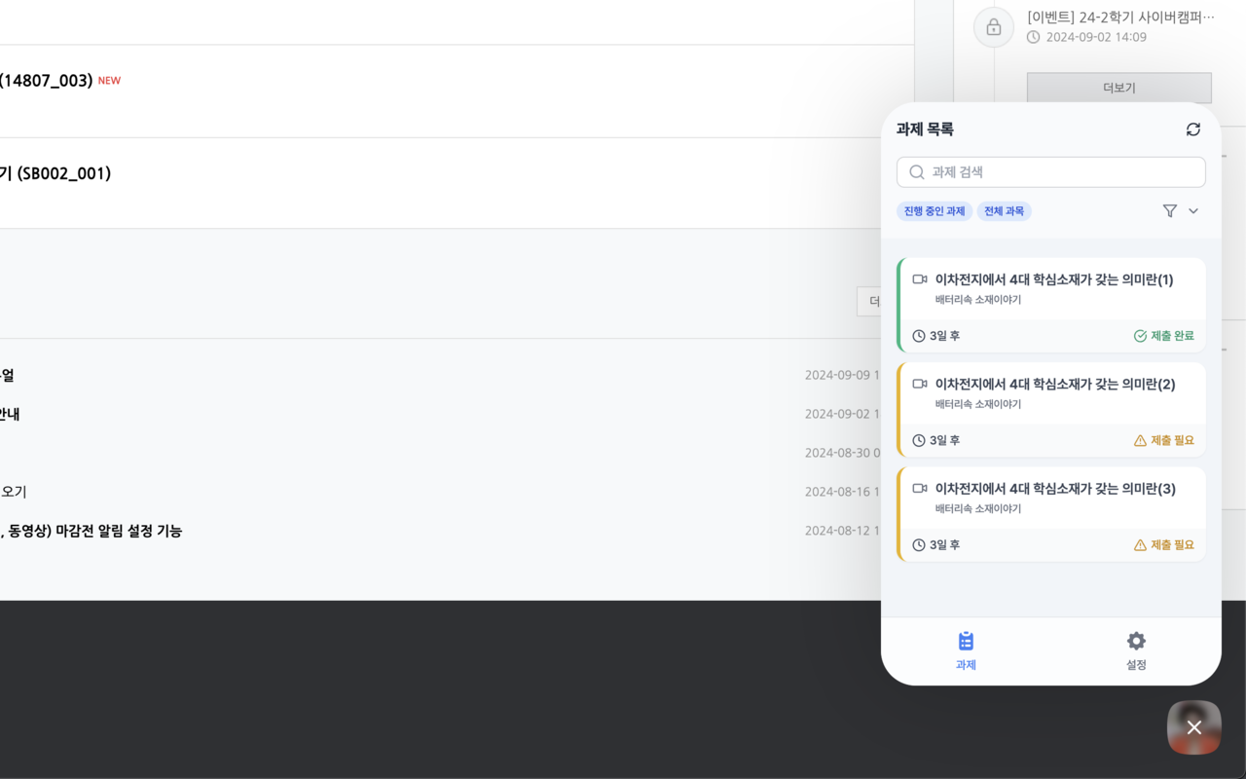Open the 더보기 expander below the event post
The height and width of the screenshot is (779, 1246).
pos(1118,87)
